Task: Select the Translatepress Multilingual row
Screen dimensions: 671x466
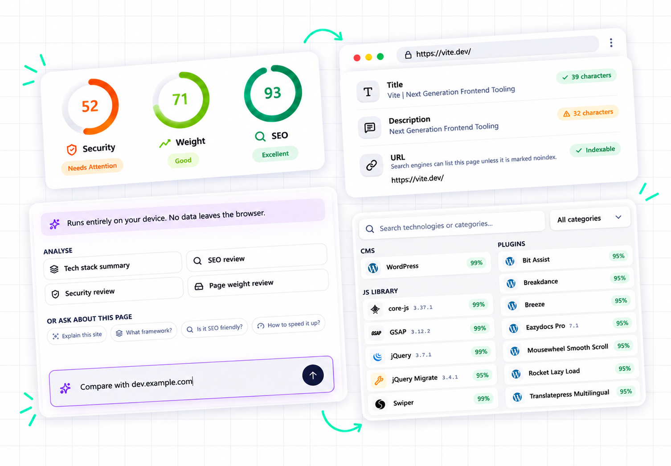Action: [573, 394]
